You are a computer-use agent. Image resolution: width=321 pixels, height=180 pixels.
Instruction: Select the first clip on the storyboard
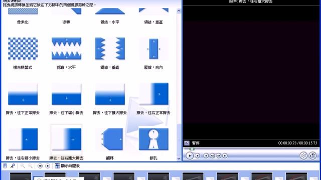pyautogui.click(x=21, y=176)
